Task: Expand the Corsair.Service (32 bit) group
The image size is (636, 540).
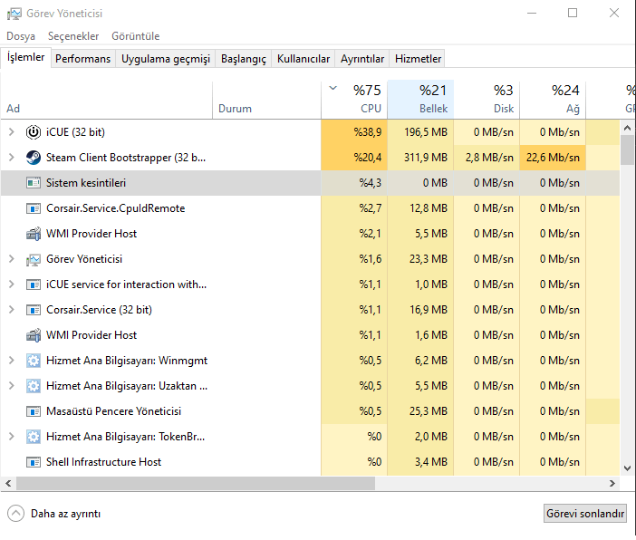Action: click(x=11, y=310)
